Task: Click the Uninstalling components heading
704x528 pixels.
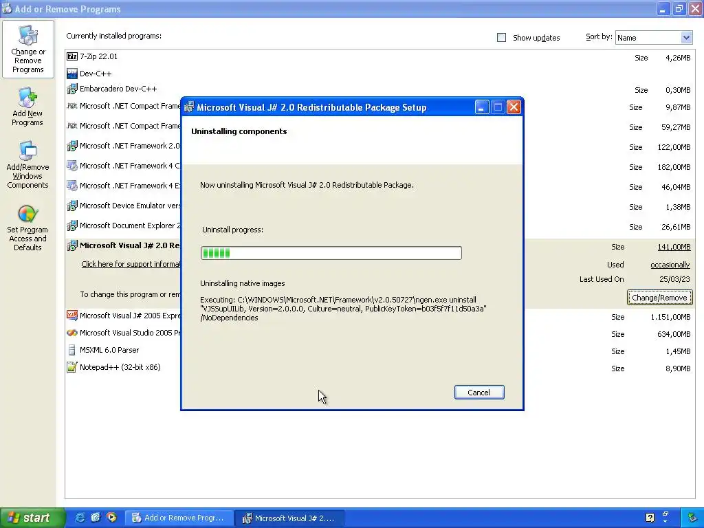Action: pos(239,131)
